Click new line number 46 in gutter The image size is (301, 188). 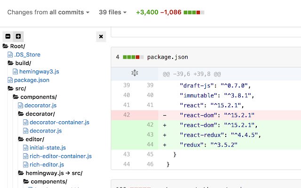coord(150,164)
